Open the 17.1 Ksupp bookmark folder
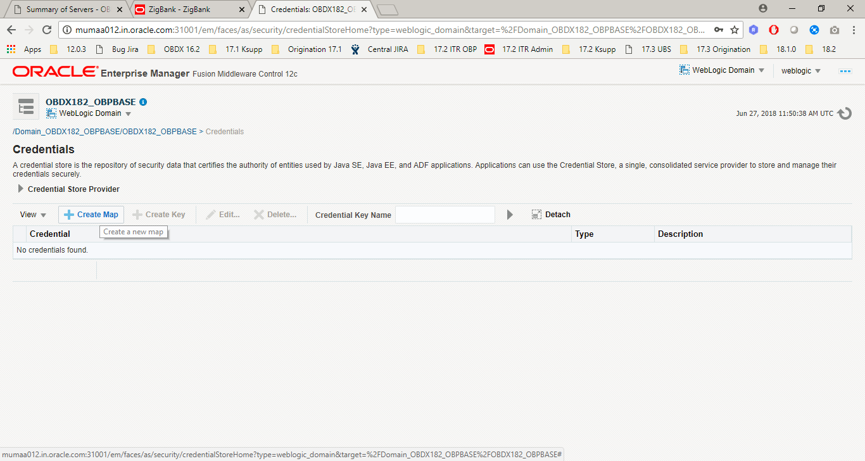Viewport: 865px width, 461px height. [235, 49]
